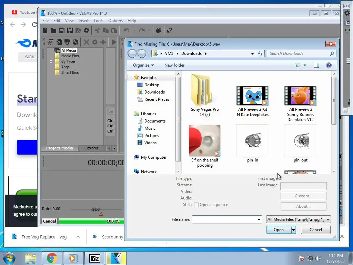Enable the Open sequence checkbox
The height and width of the screenshot is (265, 353).
196,205
